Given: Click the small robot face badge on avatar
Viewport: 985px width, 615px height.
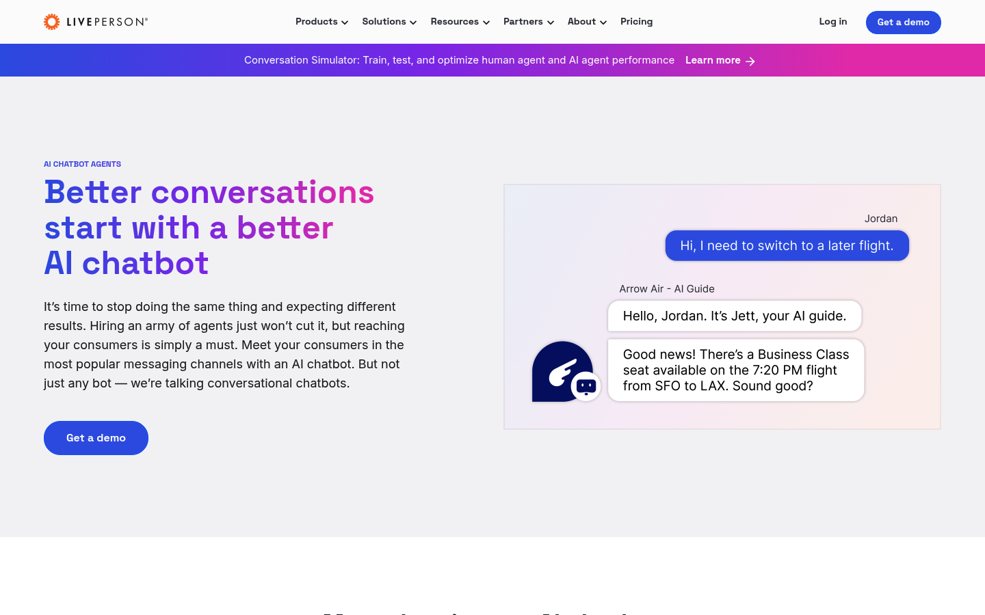Looking at the screenshot, I should [x=586, y=387].
